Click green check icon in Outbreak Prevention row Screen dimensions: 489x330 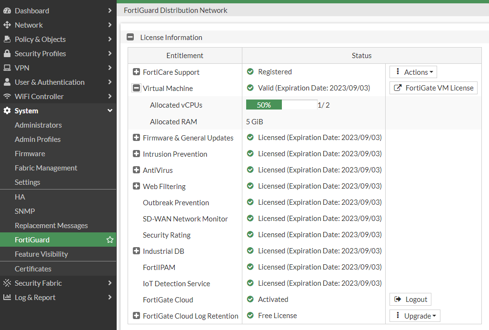pyautogui.click(x=250, y=202)
